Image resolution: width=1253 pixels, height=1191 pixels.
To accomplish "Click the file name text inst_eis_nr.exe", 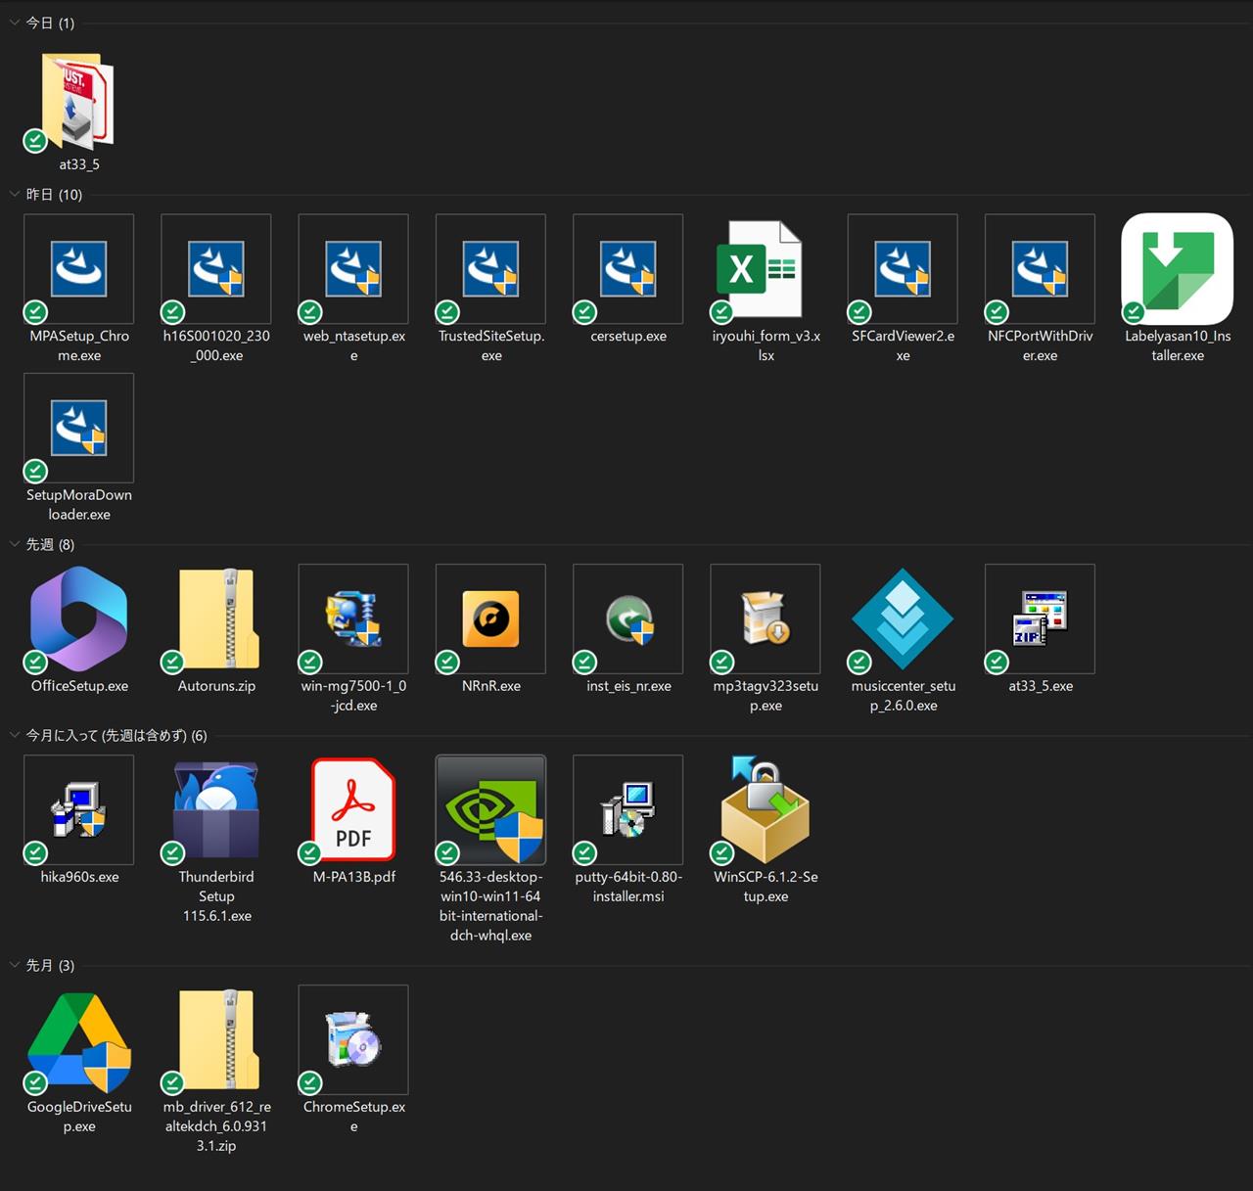I will pos(628,686).
